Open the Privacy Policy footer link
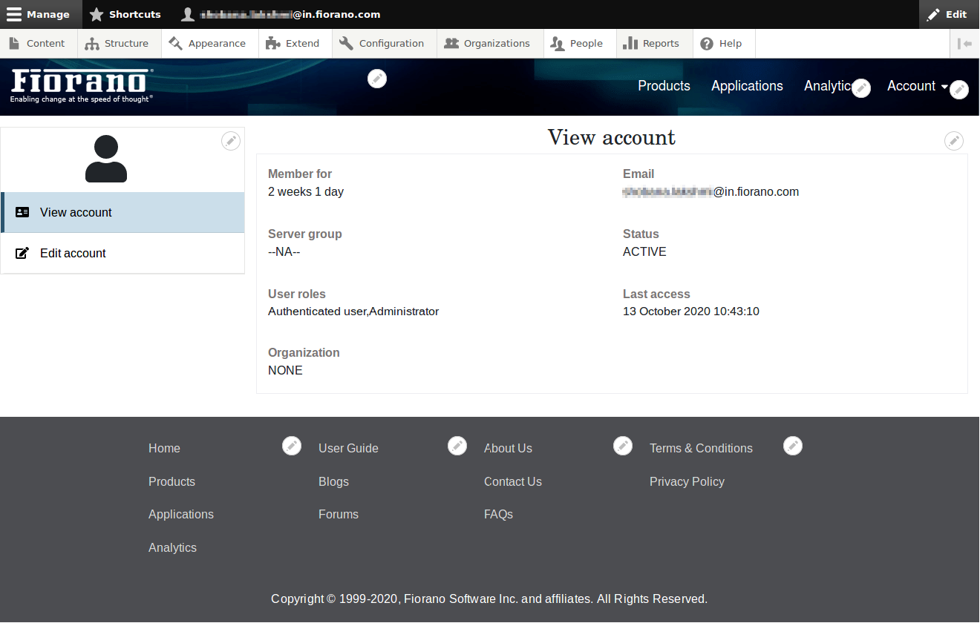 687,481
